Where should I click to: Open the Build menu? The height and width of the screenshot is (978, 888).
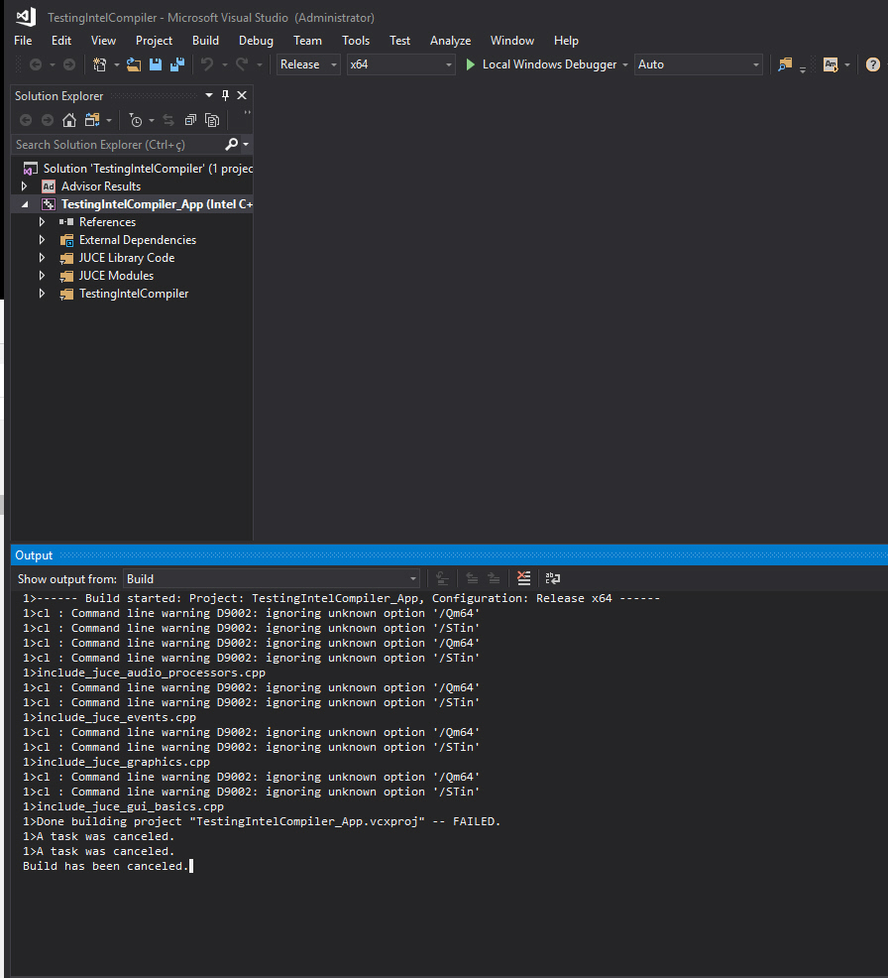coord(205,41)
